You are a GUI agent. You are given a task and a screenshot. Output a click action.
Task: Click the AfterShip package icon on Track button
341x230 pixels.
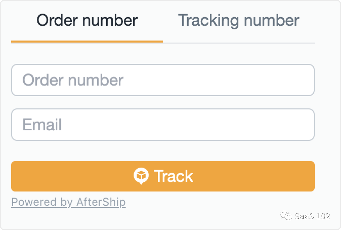(x=141, y=176)
